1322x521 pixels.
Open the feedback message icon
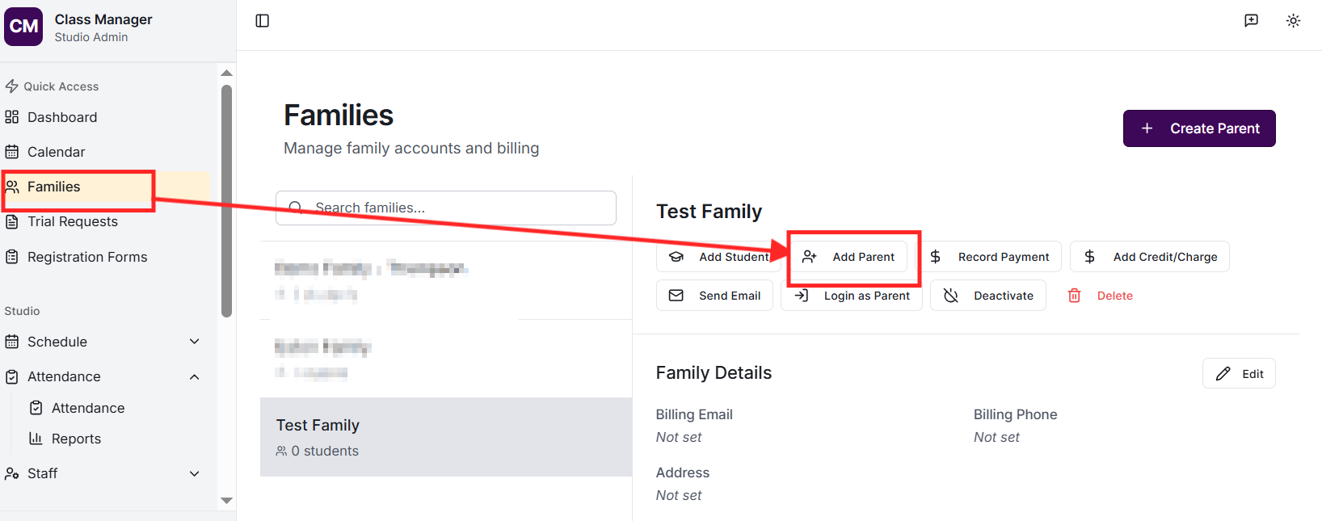tap(1251, 21)
